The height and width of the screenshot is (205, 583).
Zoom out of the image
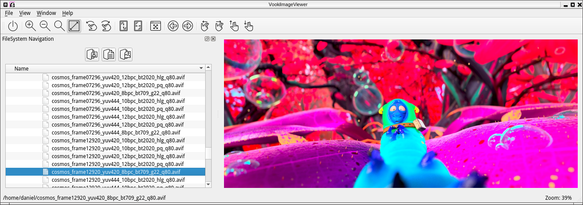click(x=45, y=26)
